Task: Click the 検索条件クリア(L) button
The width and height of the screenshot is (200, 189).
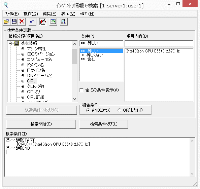Action: tap(104, 124)
